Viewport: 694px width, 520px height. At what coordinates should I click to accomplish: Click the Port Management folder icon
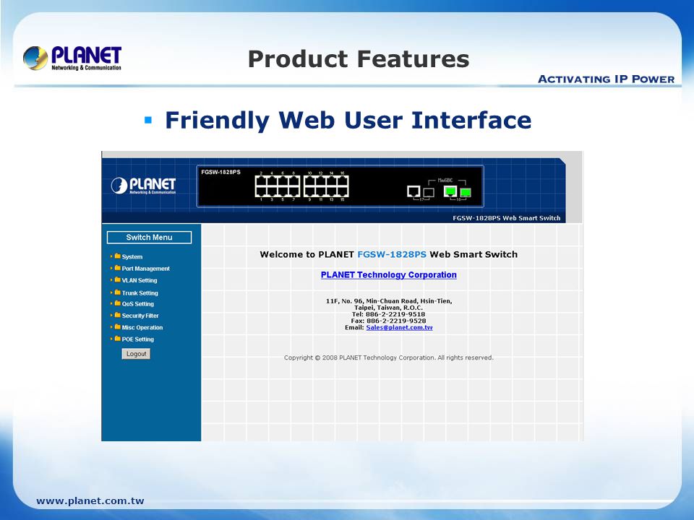118,268
